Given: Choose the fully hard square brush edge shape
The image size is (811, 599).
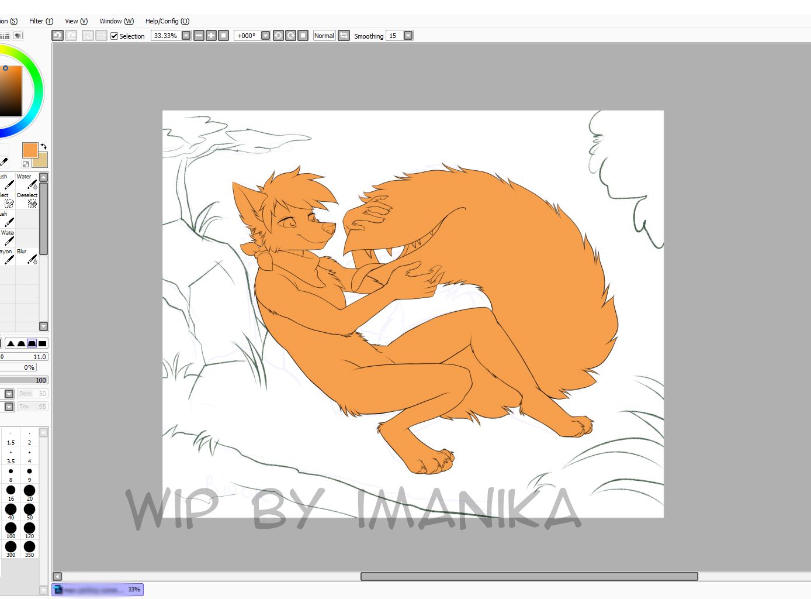Looking at the screenshot, I should click(x=42, y=343).
